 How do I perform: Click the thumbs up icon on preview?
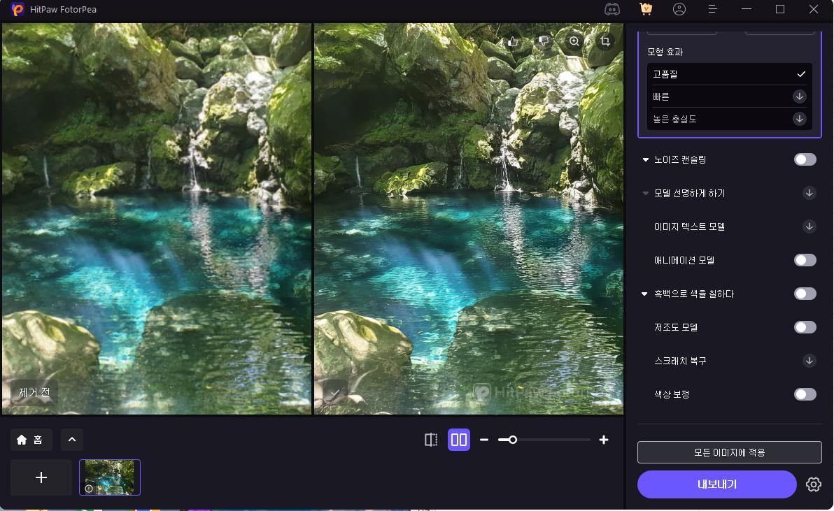(x=513, y=41)
